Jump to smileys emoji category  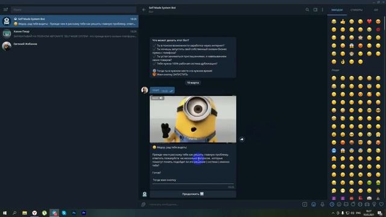[x=339, y=204]
